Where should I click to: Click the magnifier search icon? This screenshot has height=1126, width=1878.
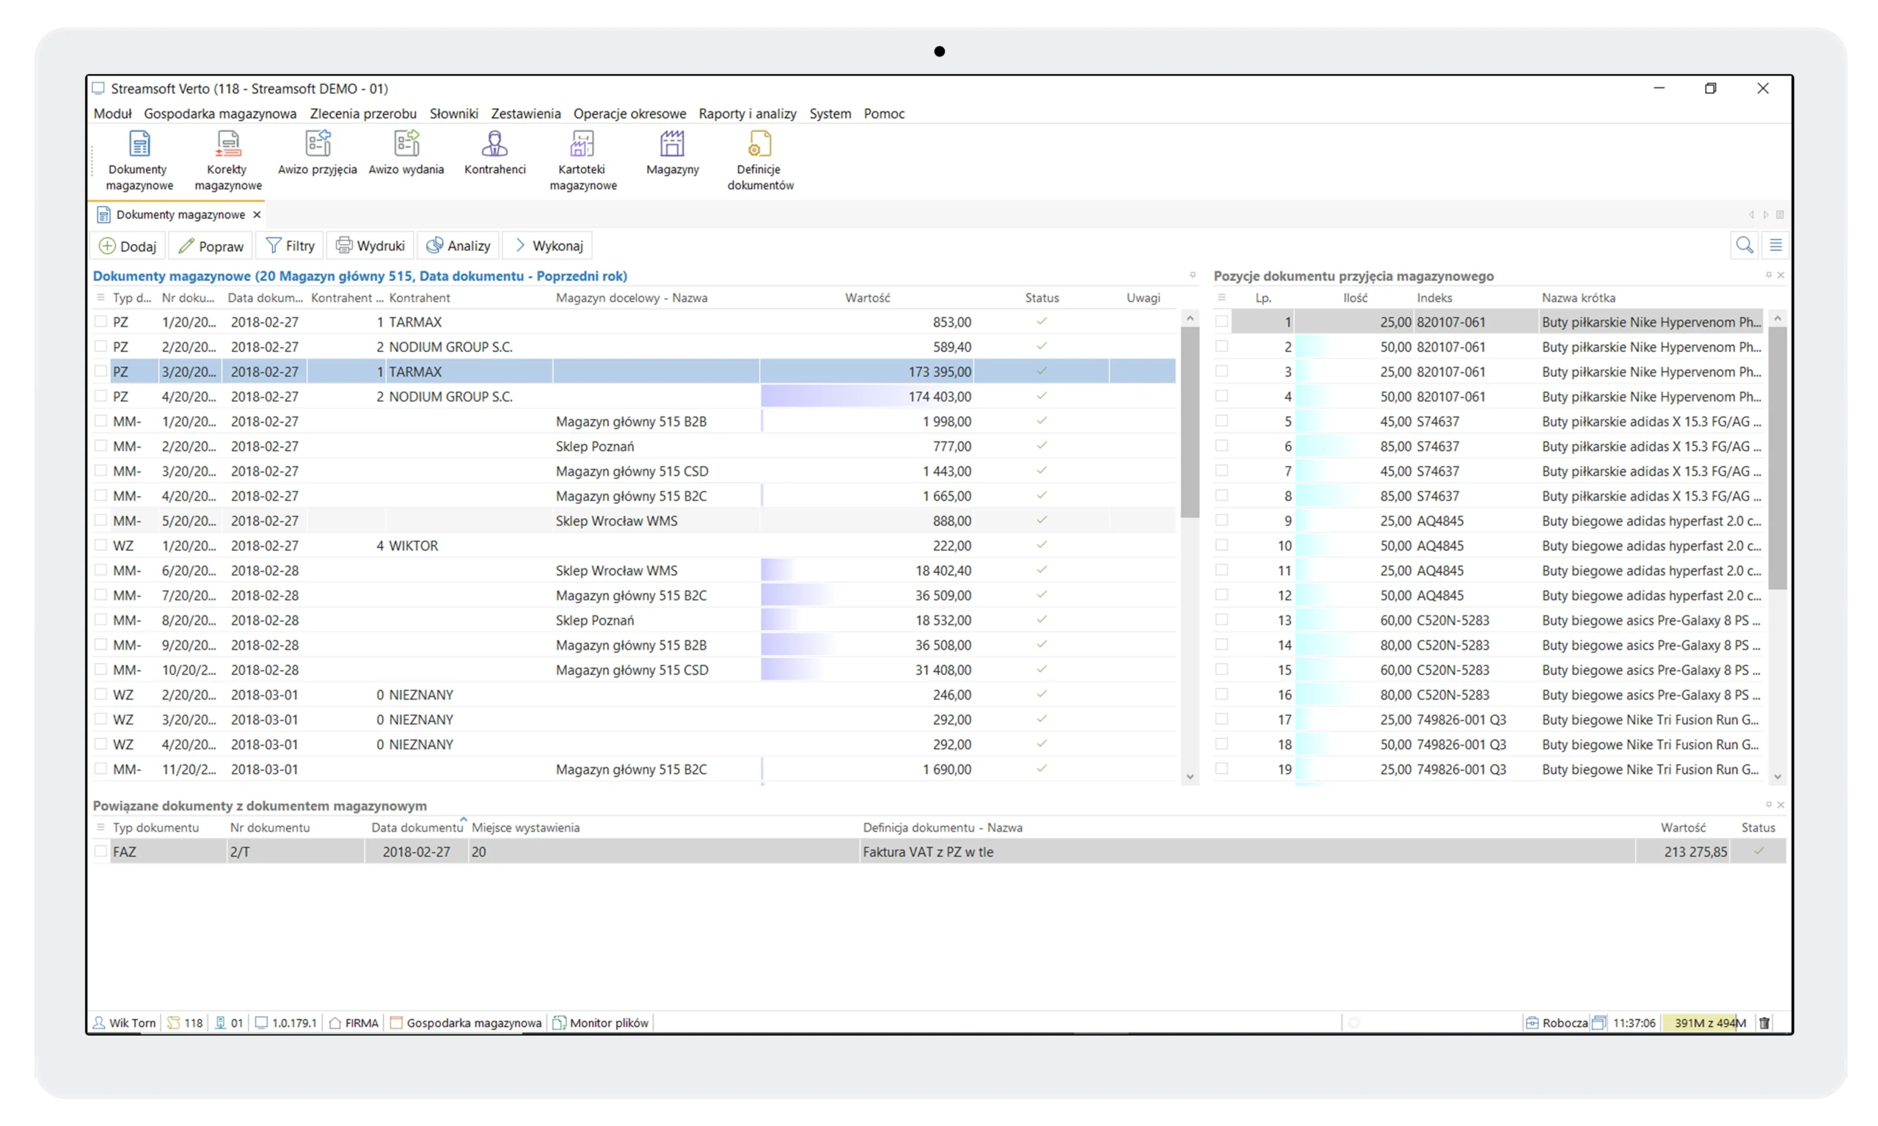tap(1744, 245)
